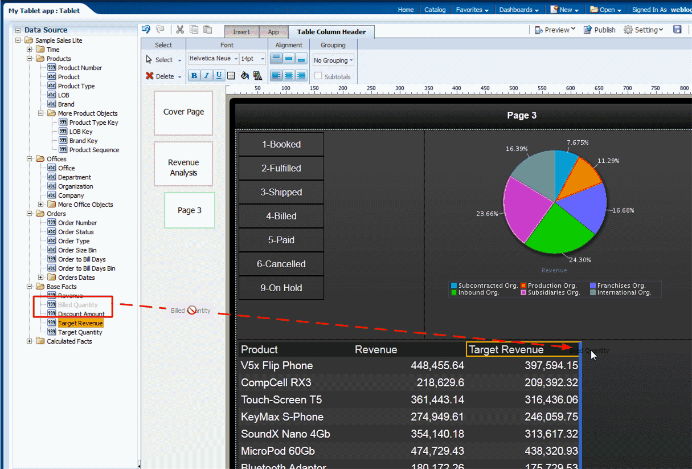Click the 4-Billed filter button
This screenshot has width=692, height=469.
pos(281,216)
